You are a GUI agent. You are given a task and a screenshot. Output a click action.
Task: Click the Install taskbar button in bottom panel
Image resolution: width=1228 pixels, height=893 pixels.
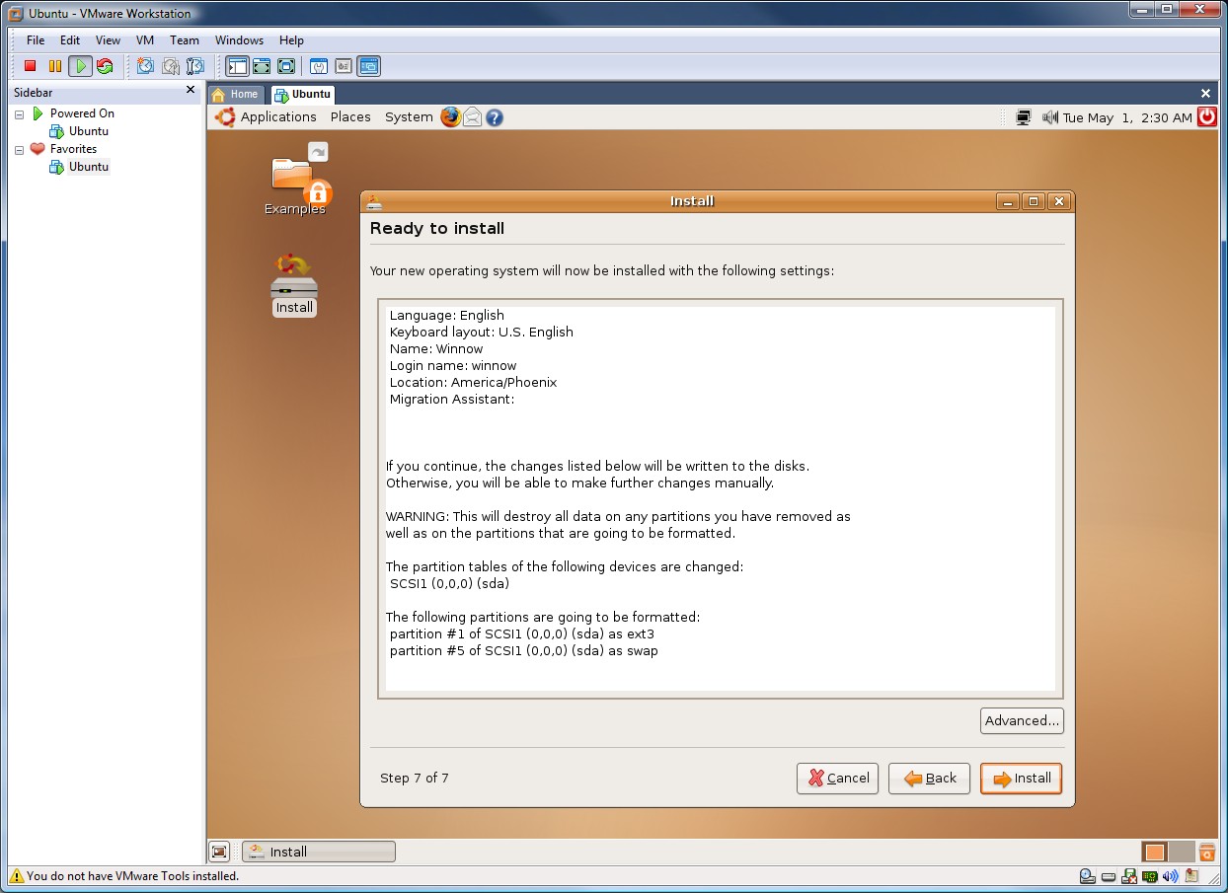coord(319,852)
